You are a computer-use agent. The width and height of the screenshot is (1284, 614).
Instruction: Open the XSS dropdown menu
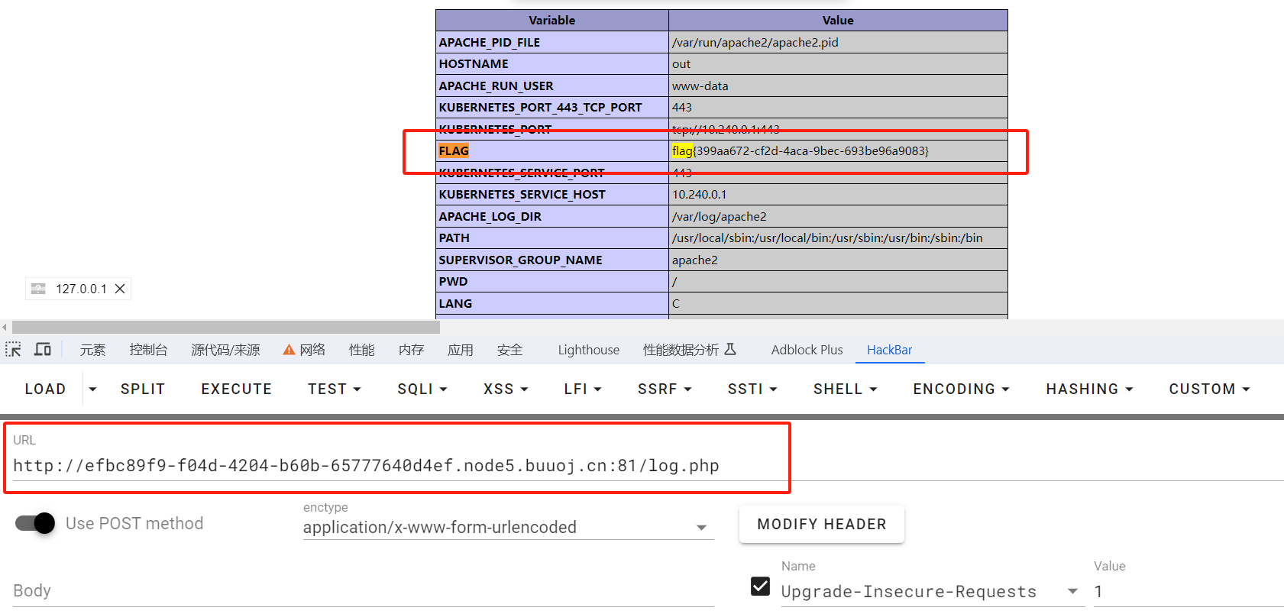tap(506, 389)
